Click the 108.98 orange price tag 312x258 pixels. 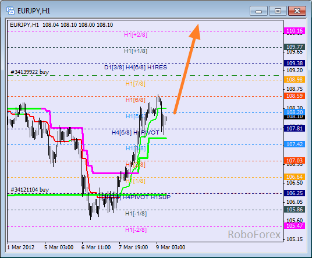[295, 80]
